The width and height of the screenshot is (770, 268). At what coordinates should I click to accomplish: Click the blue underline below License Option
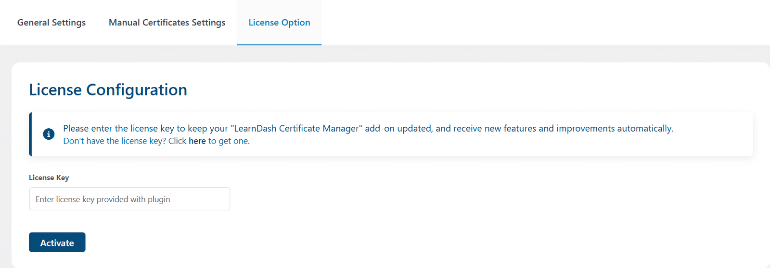tap(279, 45)
